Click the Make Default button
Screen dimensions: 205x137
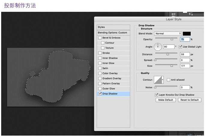166,100
